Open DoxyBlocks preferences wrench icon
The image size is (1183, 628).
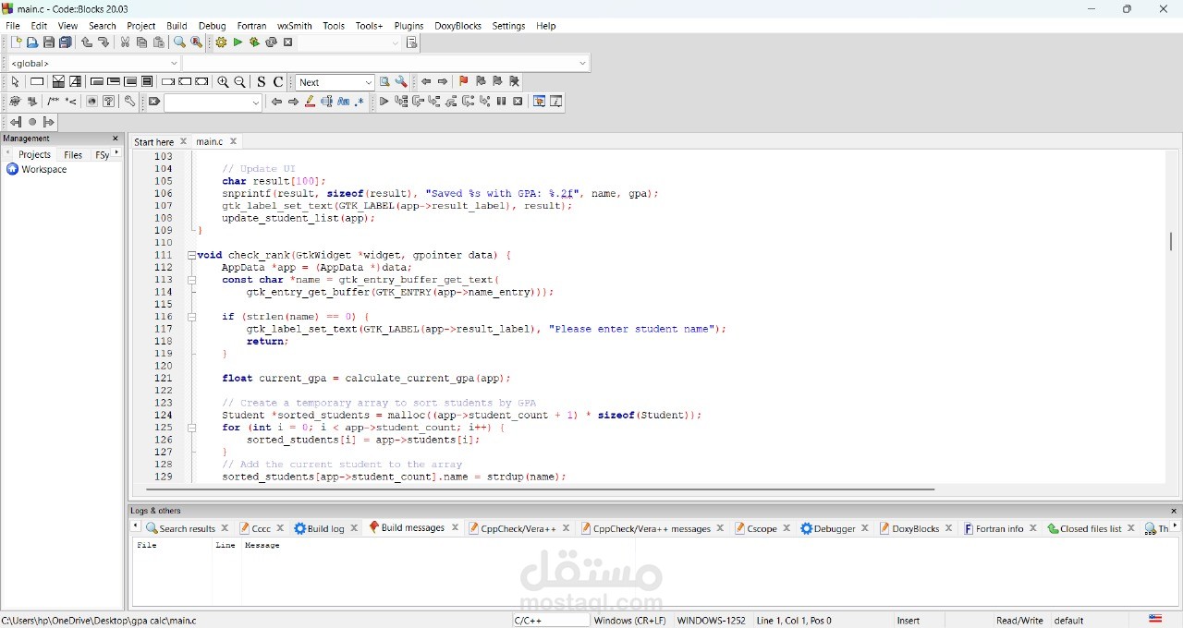(130, 102)
